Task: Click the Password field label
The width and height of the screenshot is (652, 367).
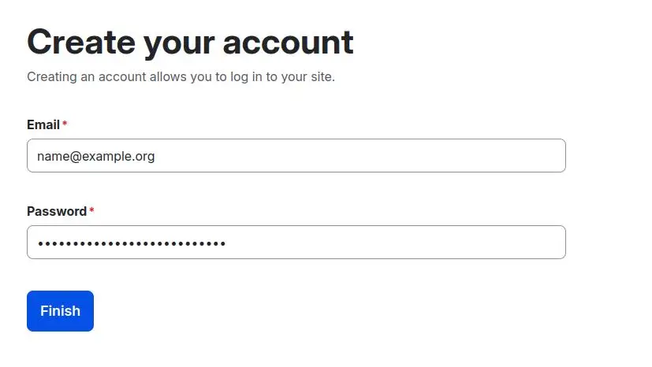Action: [57, 211]
